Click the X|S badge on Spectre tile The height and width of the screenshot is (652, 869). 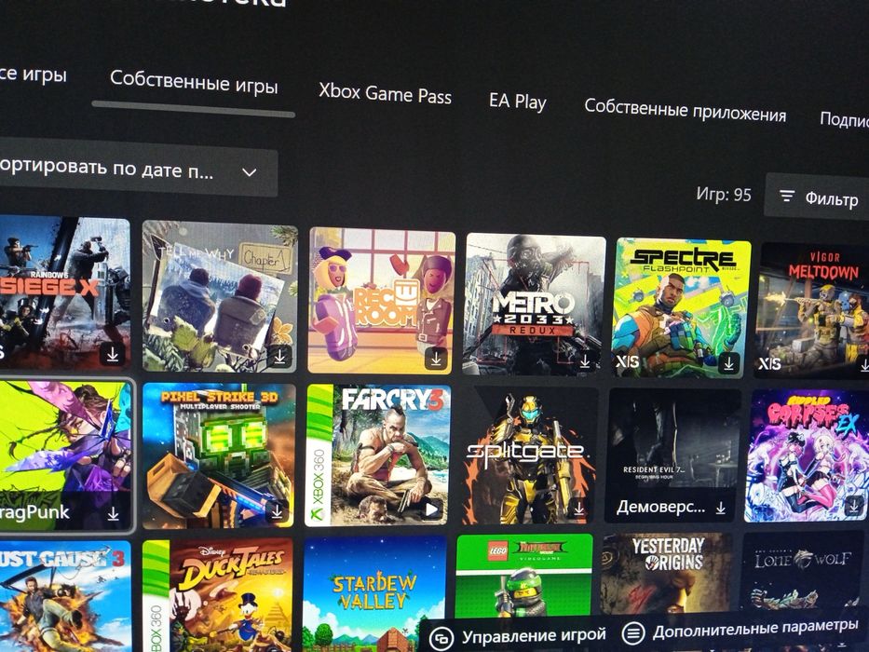[628, 362]
